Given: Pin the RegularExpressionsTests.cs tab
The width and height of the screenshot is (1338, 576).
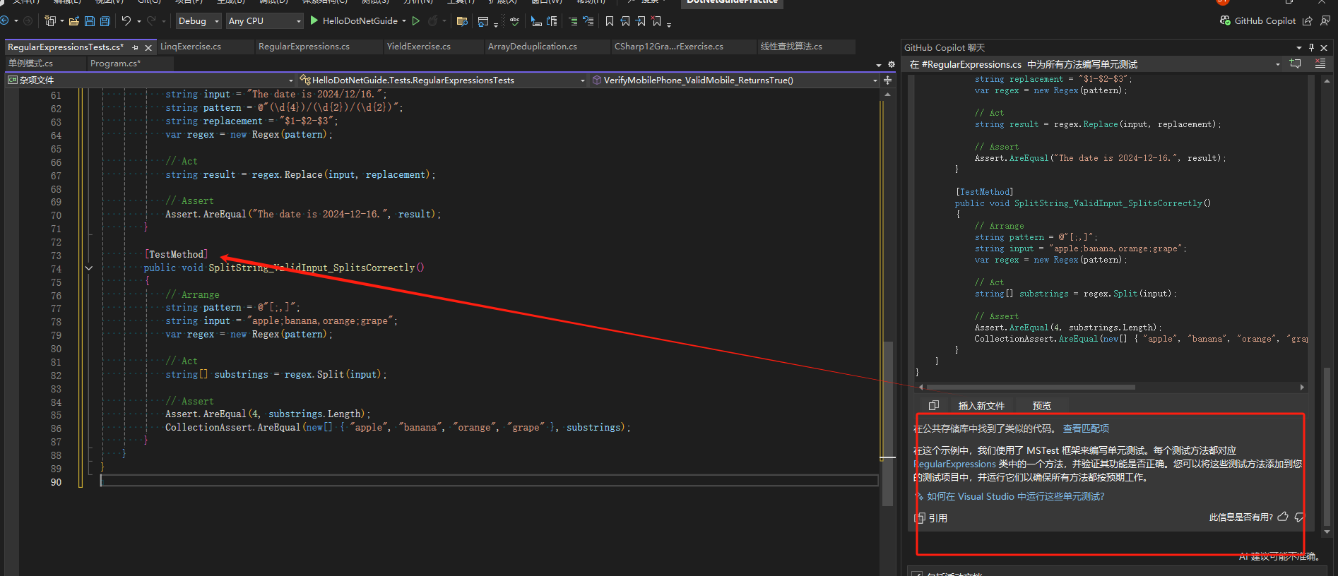Looking at the screenshot, I should click(x=135, y=47).
